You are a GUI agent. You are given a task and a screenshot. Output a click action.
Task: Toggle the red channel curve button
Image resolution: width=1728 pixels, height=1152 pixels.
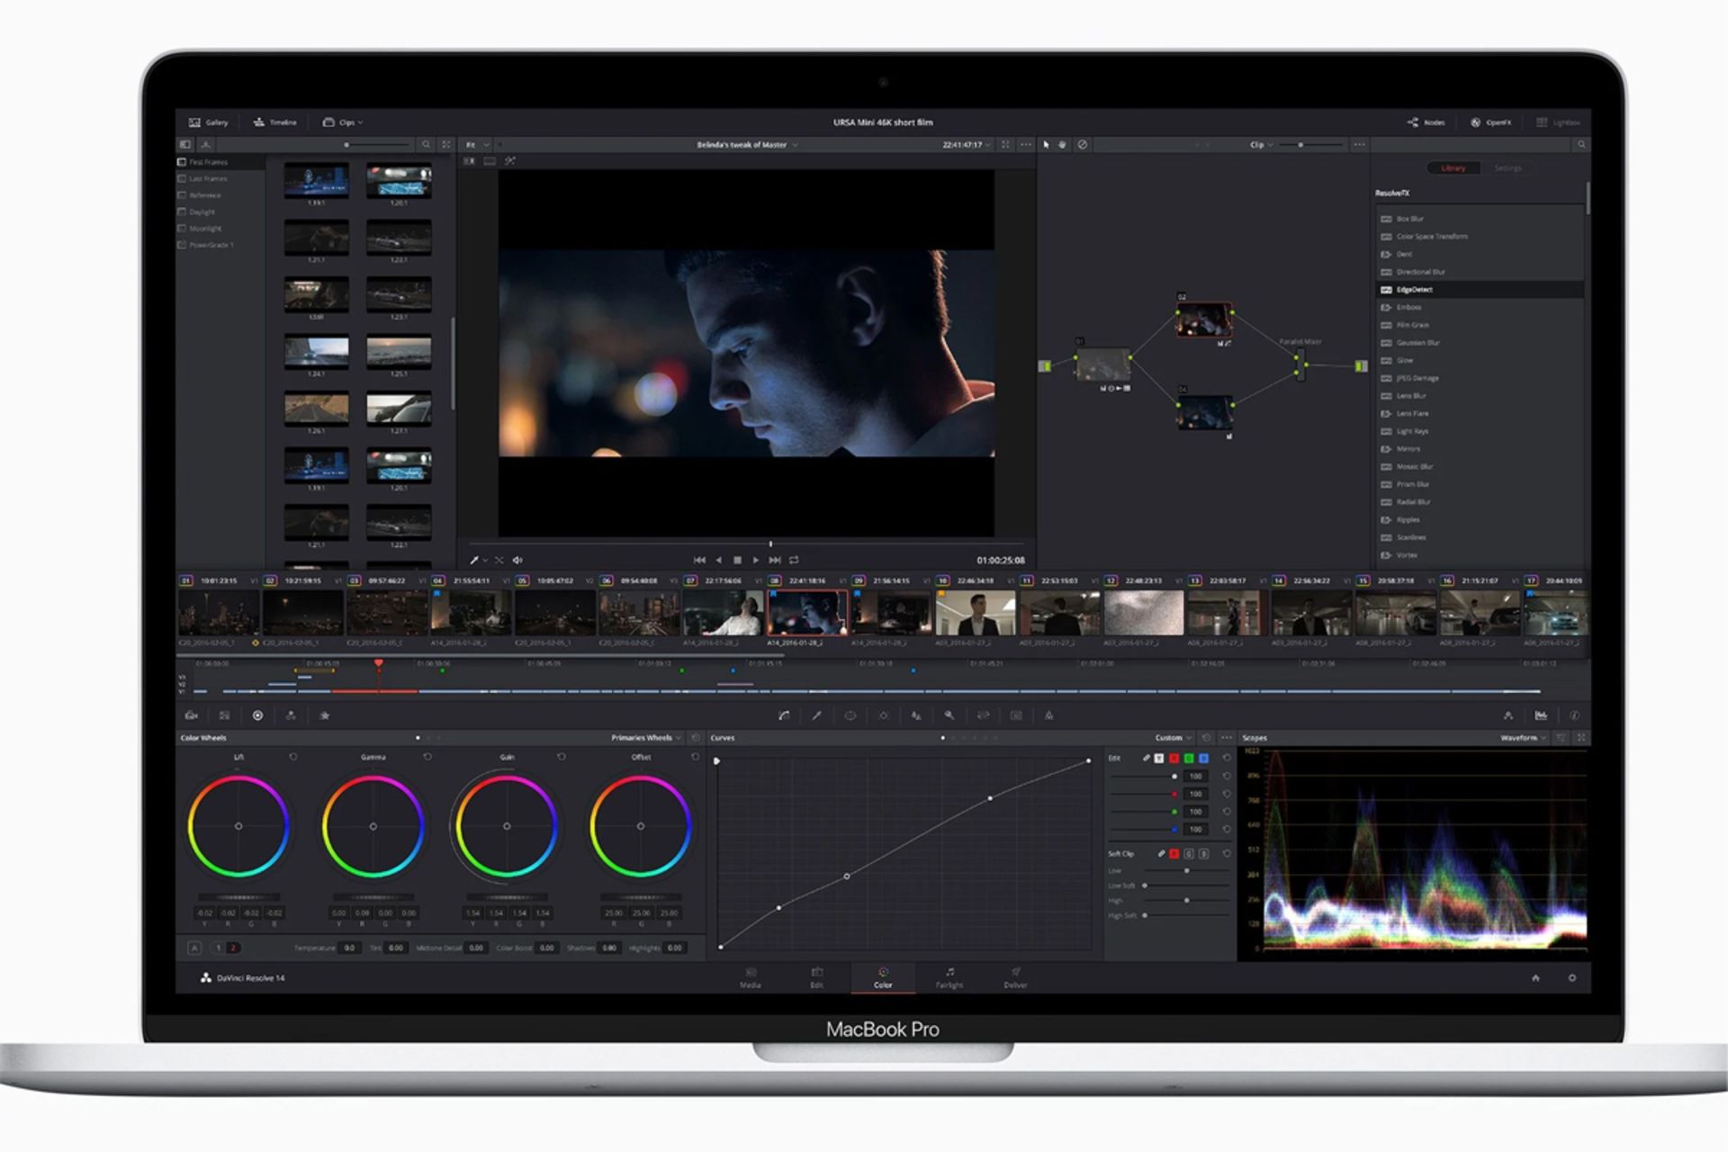pyautogui.click(x=1174, y=759)
